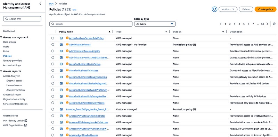Click the sort icon in Type column
This screenshot has height=137, width=278.
click(x=166, y=32)
